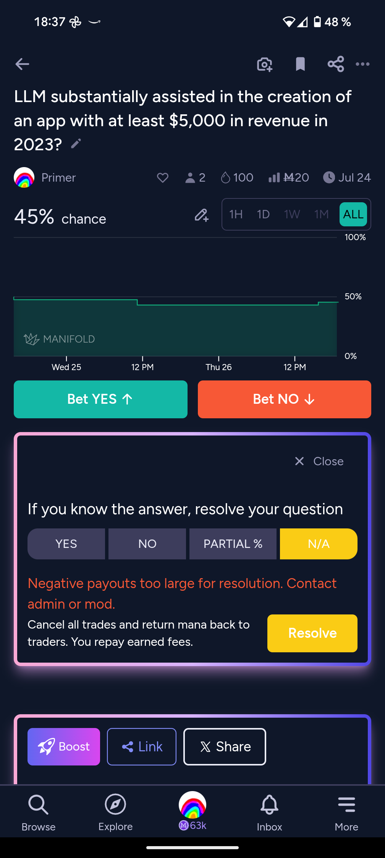
Task: Close the resolution panel
Action: (319, 461)
